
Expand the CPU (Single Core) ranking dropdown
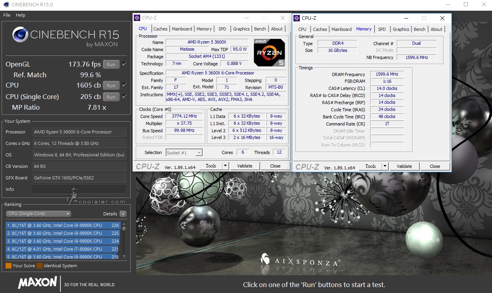pos(39,214)
